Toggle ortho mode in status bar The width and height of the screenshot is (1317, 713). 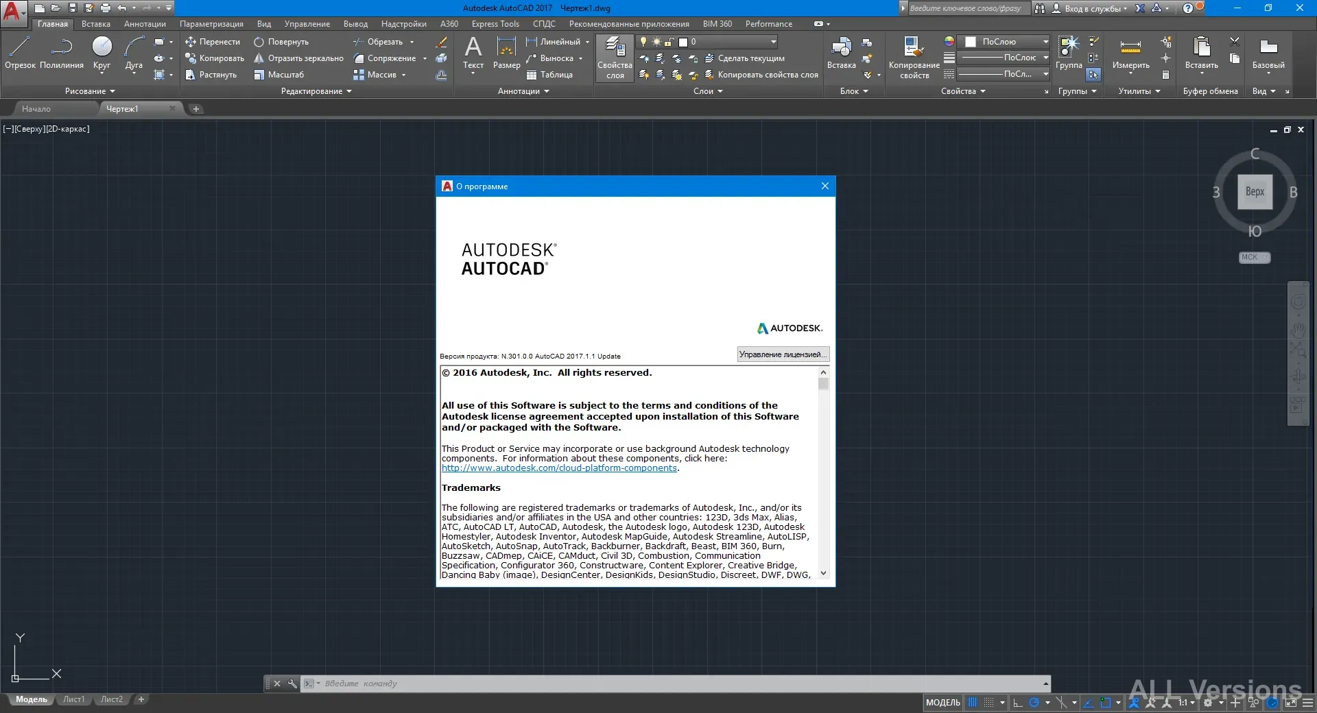pos(1018,703)
